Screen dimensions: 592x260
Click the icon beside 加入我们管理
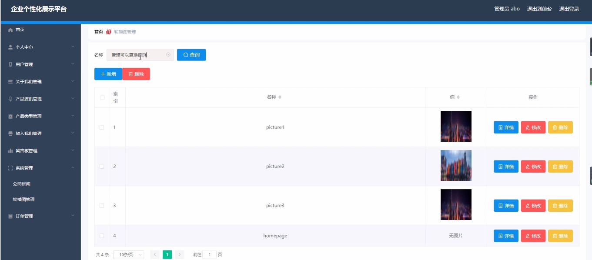(x=10, y=133)
